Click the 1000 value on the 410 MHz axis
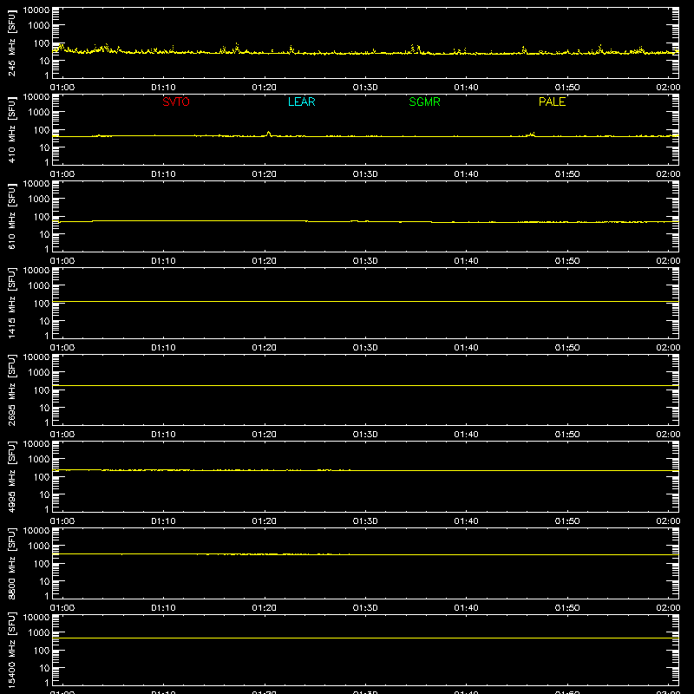 (x=39, y=113)
